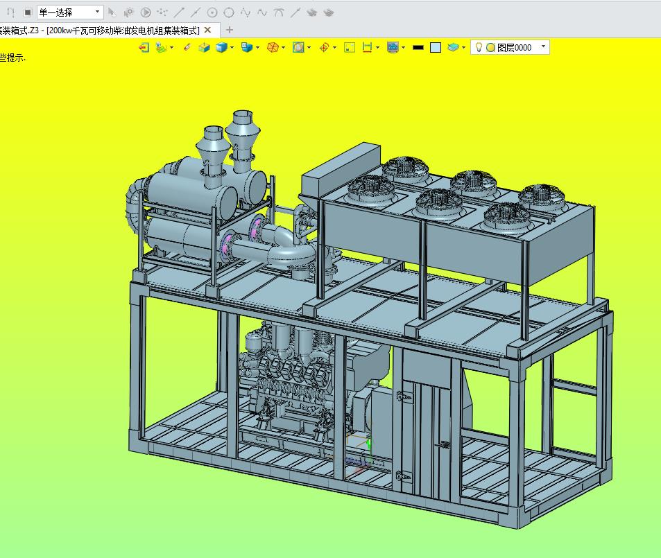Screen dimensions: 661x558
Task: Click the first layered-surface icon in top toolbar
Action: pyautogui.click(x=312, y=12)
